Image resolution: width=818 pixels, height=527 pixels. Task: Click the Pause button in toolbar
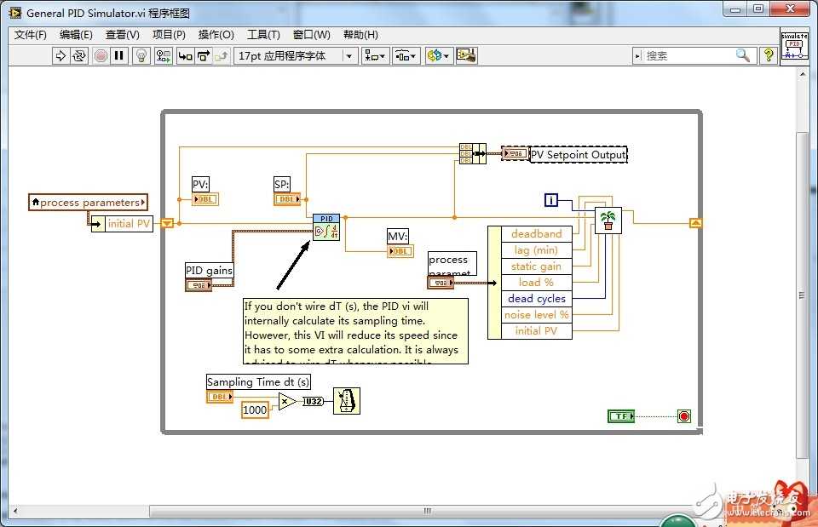[119, 55]
